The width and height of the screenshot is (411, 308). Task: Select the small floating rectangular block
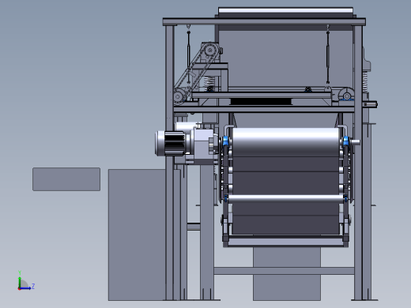66,179
